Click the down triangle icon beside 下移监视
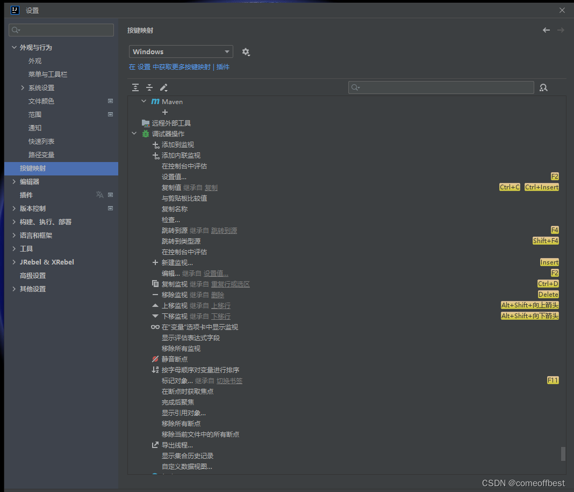This screenshot has height=492, width=574. coord(155,316)
